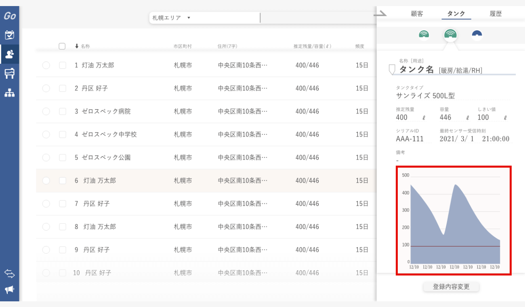
Task: Click the 容量 value 446 in panel
Action: pos(445,118)
